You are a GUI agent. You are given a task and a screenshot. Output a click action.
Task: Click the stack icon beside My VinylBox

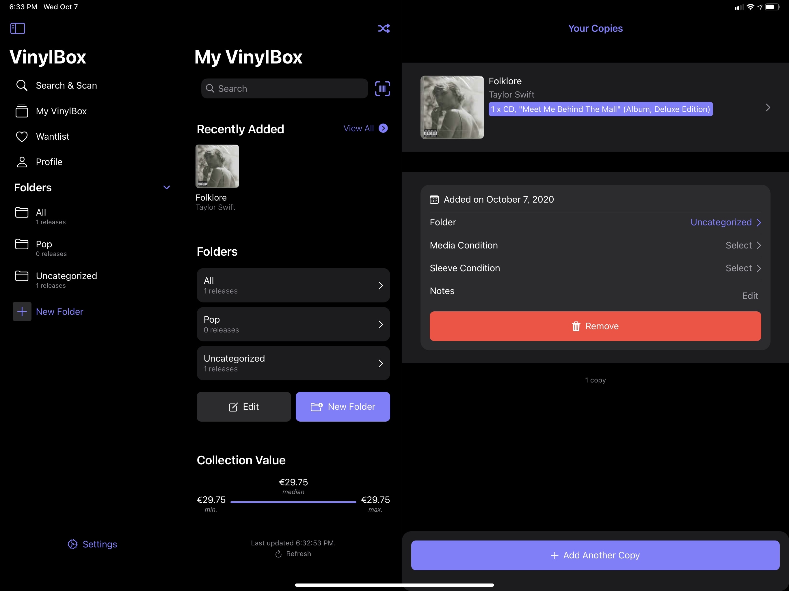22,111
